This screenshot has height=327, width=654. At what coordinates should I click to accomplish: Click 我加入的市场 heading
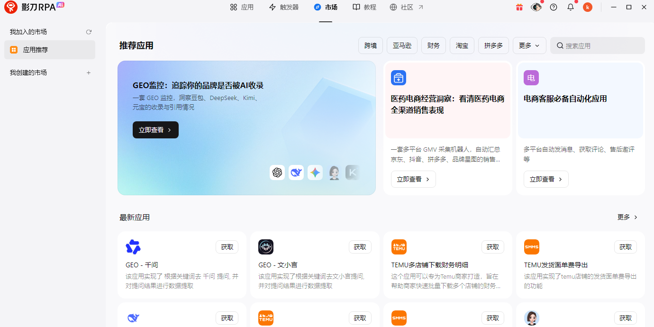click(28, 32)
